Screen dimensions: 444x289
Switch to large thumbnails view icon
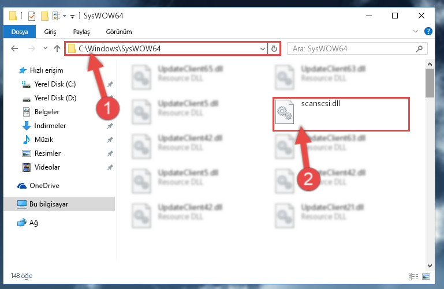426,276
